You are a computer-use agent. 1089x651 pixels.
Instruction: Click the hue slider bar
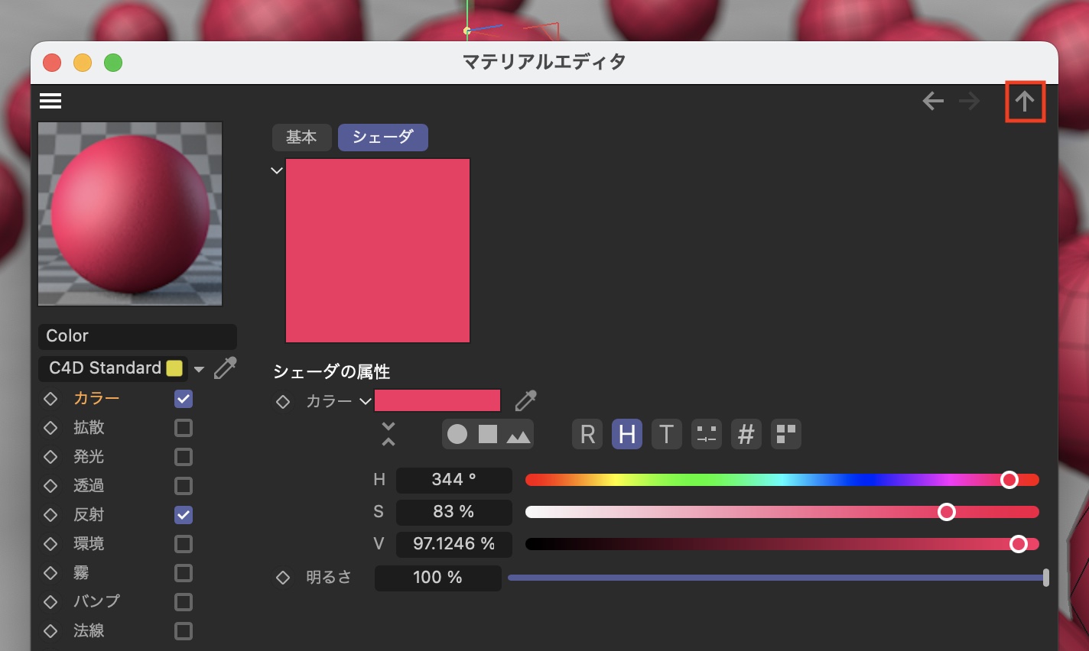765,480
